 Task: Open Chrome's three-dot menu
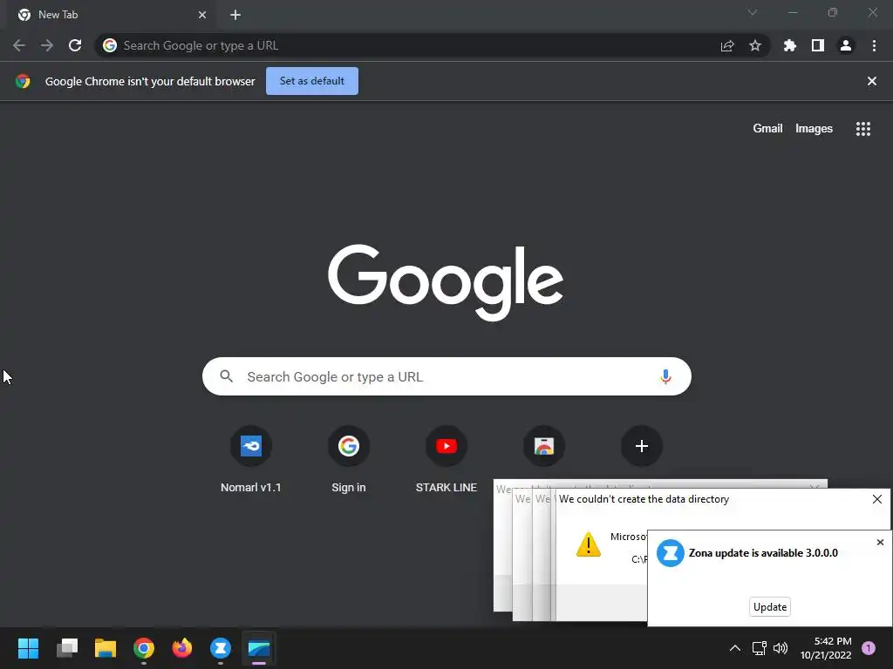pyautogui.click(x=874, y=45)
